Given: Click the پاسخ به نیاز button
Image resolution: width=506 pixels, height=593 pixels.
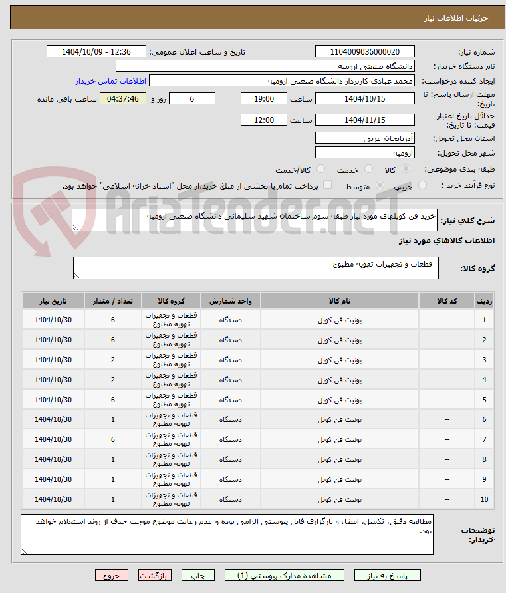Looking at the screenshot, I should tap(387, 576).
